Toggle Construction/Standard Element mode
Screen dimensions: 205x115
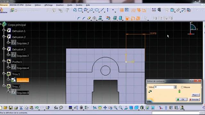(133, 10)
